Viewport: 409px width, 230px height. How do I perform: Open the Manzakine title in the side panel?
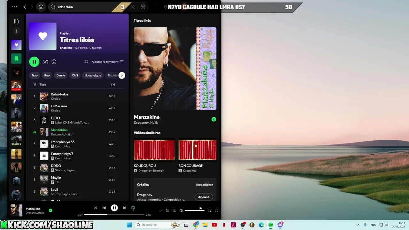[x=147, y=117]
